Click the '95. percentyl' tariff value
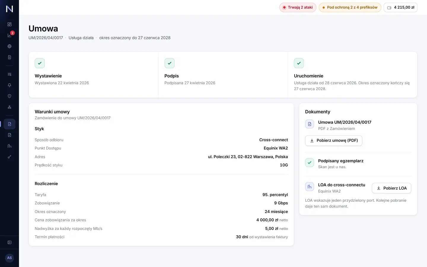 point(275,195)
